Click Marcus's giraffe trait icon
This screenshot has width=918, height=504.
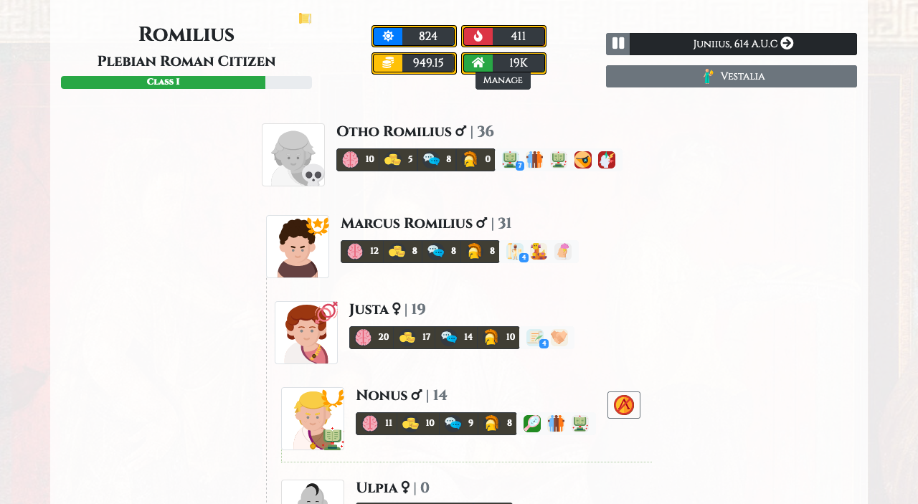tap(539, 252)
